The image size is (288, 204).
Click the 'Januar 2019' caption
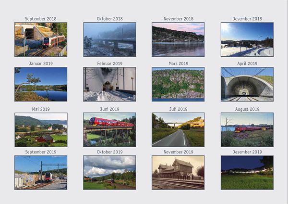pos(41,64)
